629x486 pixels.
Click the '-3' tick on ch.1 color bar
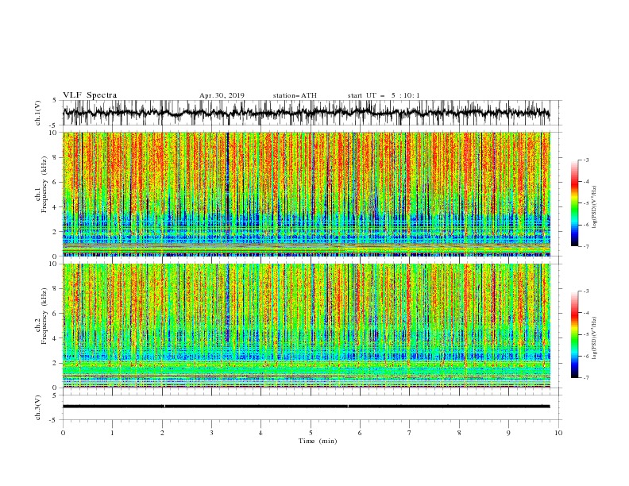[585, 160]
